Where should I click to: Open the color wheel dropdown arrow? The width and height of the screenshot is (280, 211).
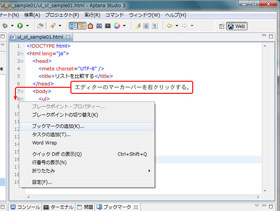click(124, 26)
